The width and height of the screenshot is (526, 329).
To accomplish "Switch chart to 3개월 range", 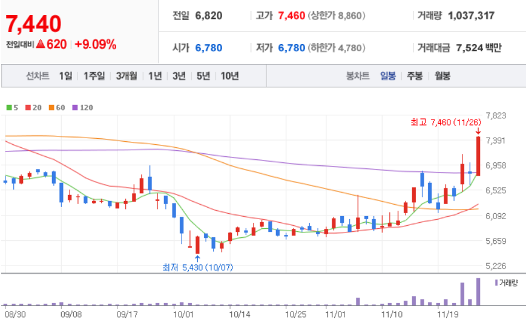I will (x=127, y=76).
